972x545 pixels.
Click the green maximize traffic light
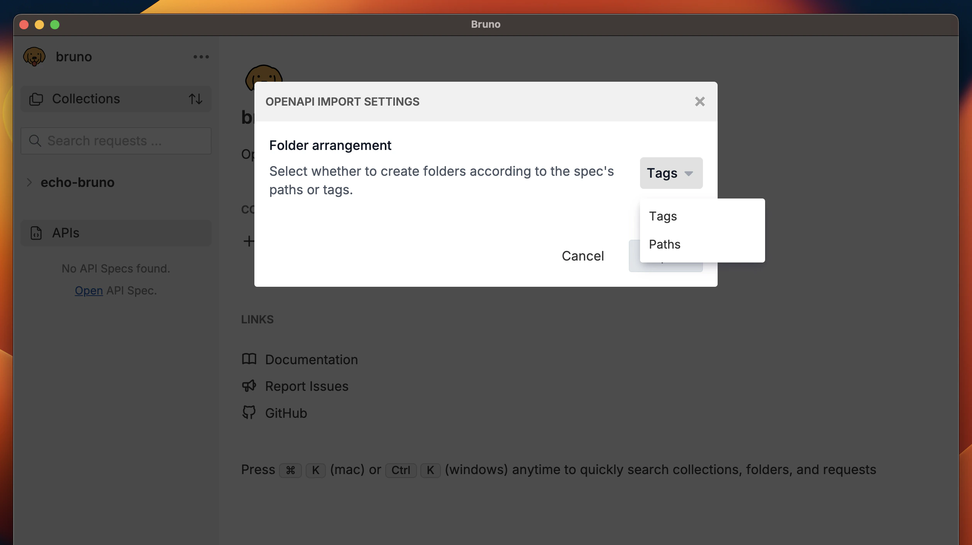(x=55, y=24)
